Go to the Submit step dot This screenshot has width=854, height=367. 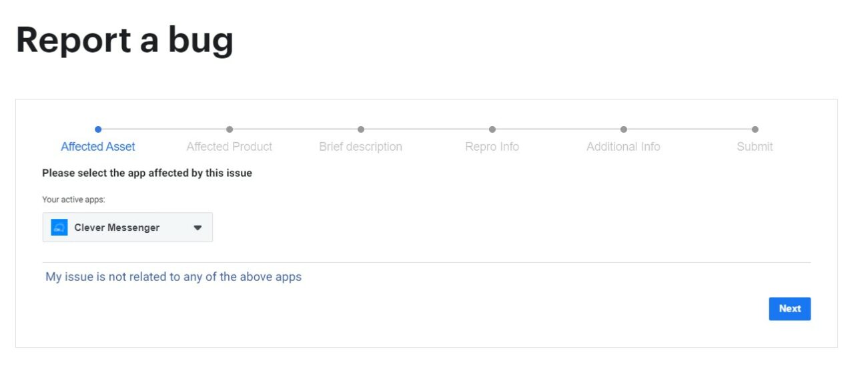click(755, 129)
